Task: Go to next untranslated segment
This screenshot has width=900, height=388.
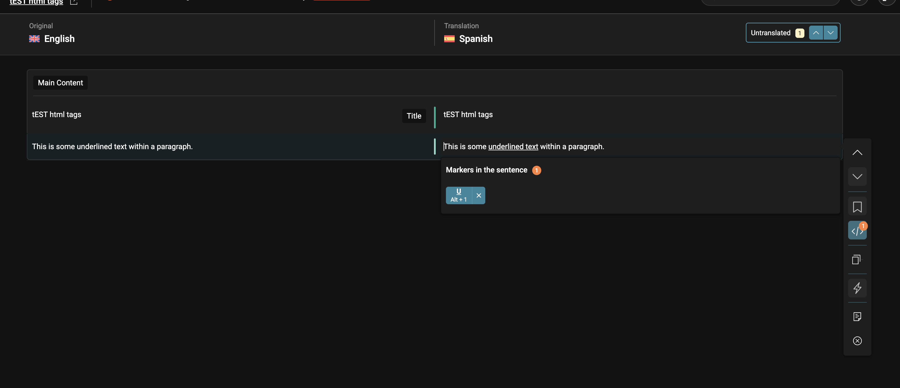Action: click(830, 33)
